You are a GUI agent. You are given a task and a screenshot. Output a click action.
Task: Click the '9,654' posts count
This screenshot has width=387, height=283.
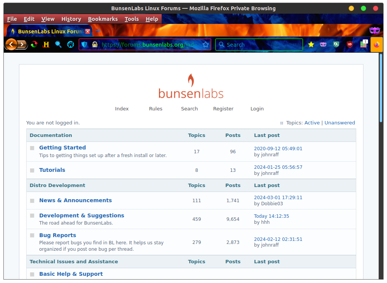tap(233, 219)
